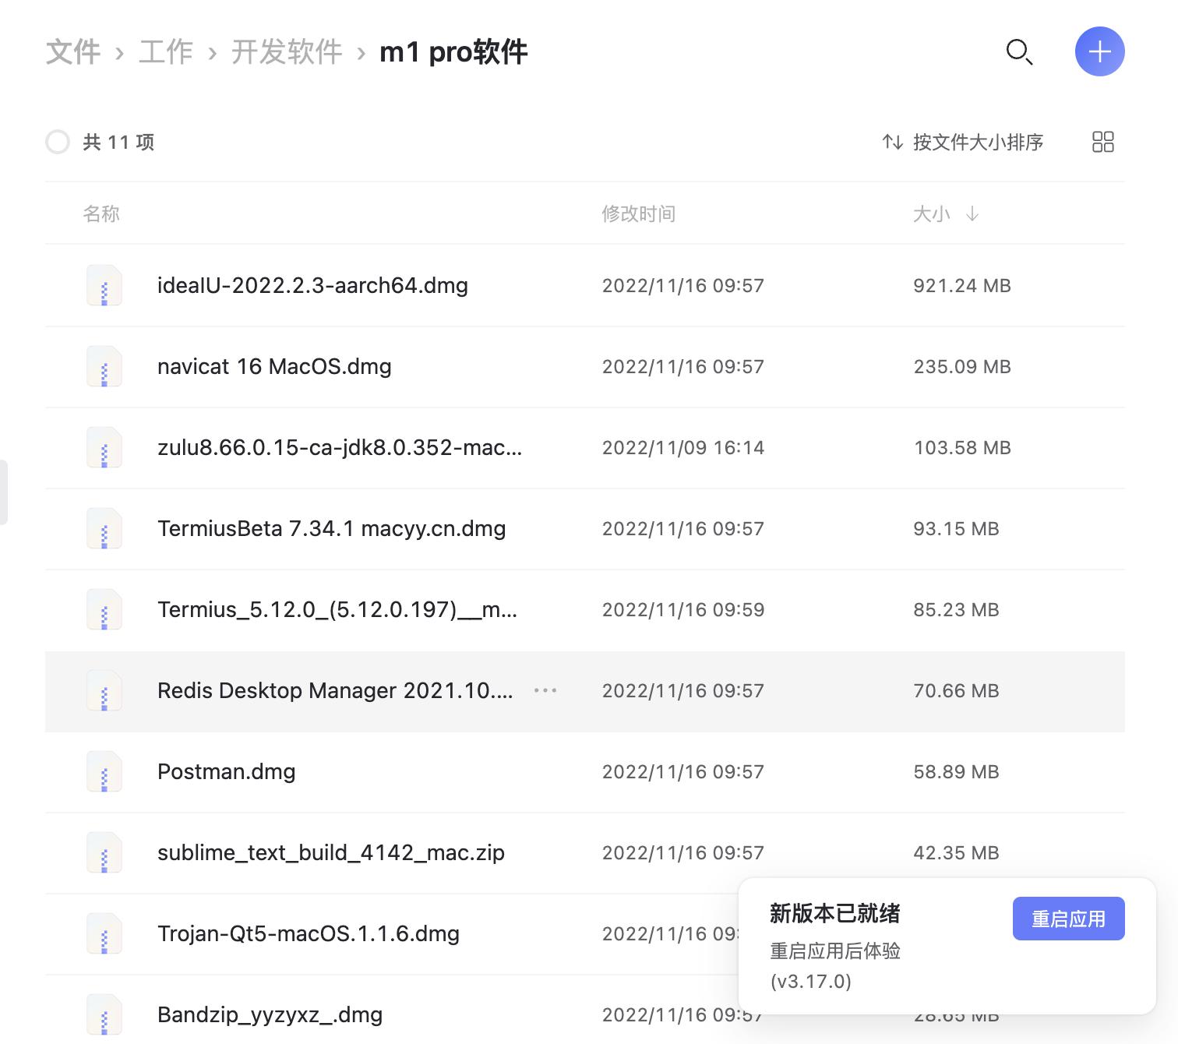
Task: Click the sort direction arrows icon next to 按文件大小排序
Action: [893, 142]
